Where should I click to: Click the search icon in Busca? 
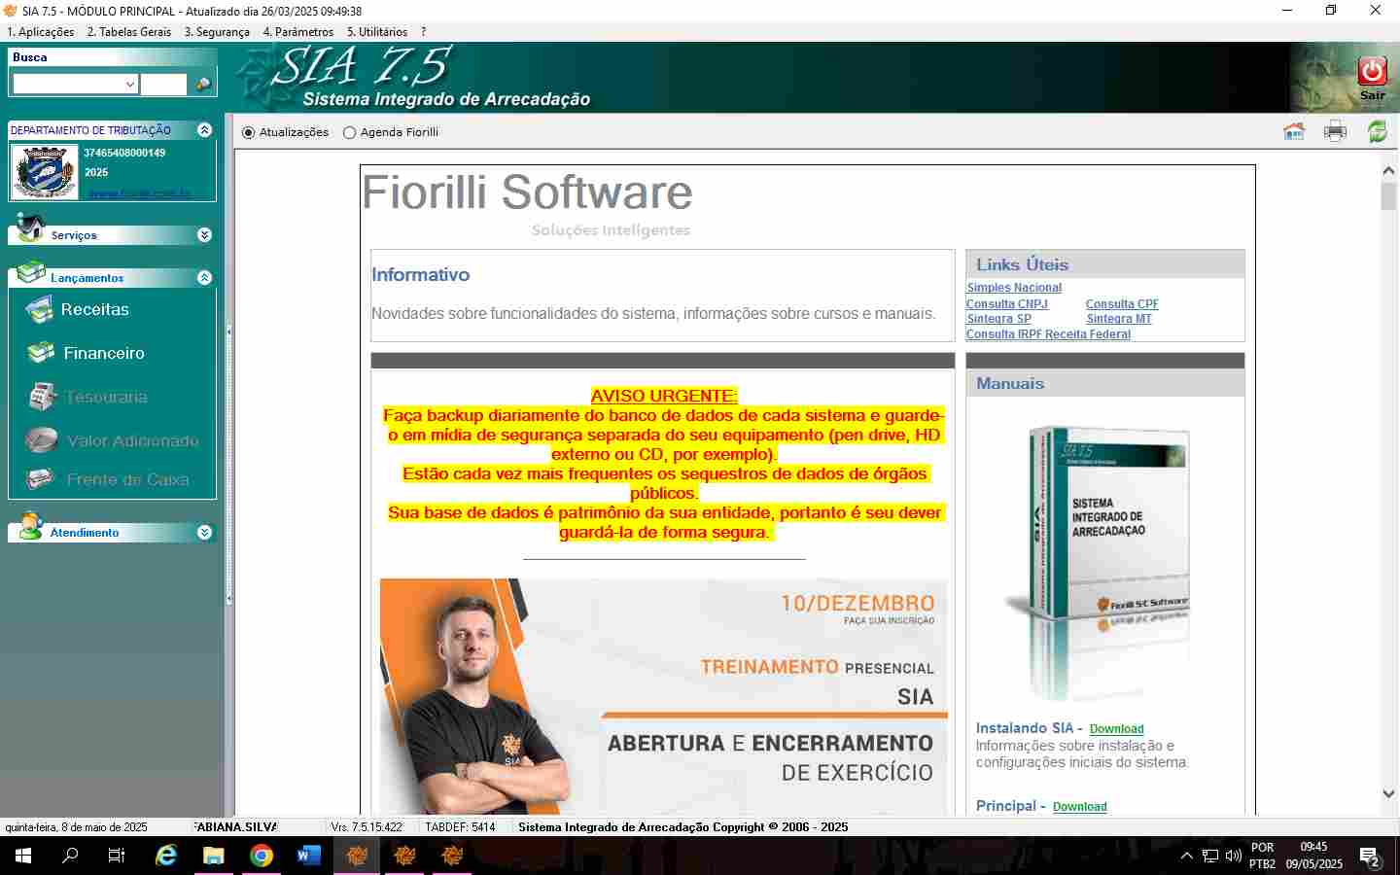tap(203, 85)
